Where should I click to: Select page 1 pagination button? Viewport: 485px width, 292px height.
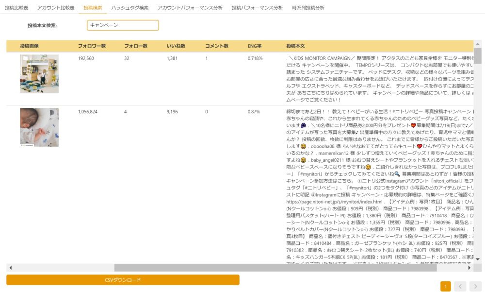pyautogui.click(x=446, y=287)
